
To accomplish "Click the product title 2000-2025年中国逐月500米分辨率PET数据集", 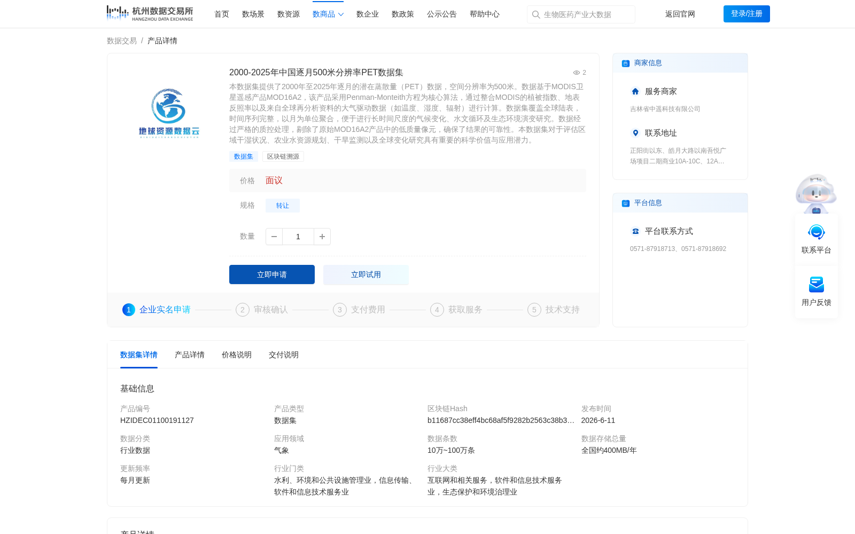I will (x=316, y=73).
